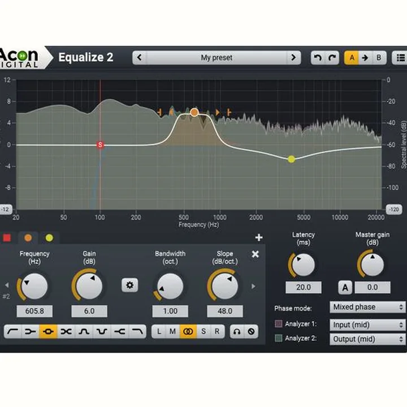Click the Frequency knob
The height and width of the screenshot is (407, 407).
click(x=34, y=286)
